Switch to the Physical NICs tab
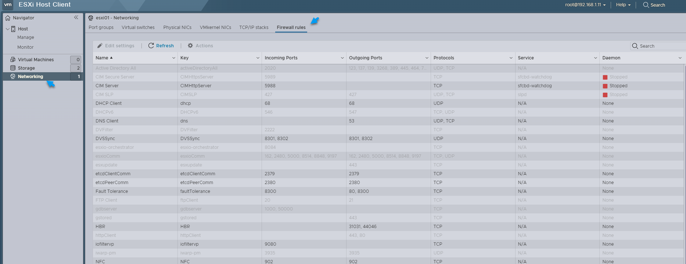 (x=177, y=27)
